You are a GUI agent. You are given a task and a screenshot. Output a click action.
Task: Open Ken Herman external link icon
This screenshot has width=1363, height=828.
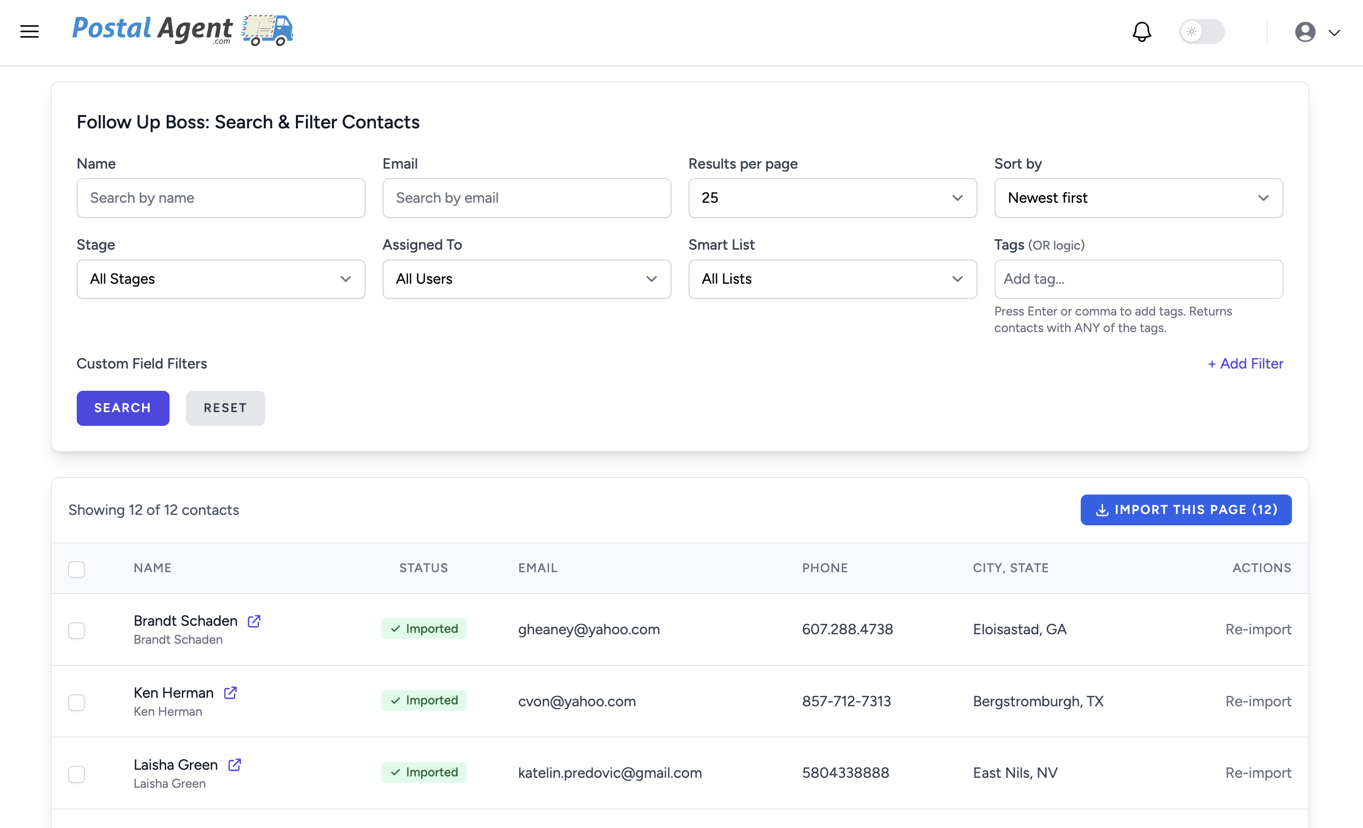click(x=230, y=693)
